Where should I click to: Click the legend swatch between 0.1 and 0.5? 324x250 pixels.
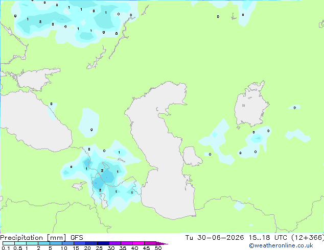click(9, 243)
